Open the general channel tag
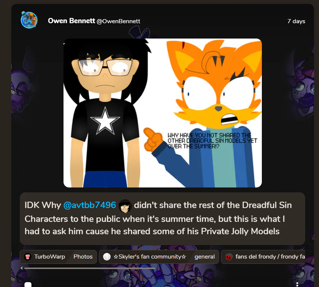This screenshot has height=287, width=319. pos(204,257)
